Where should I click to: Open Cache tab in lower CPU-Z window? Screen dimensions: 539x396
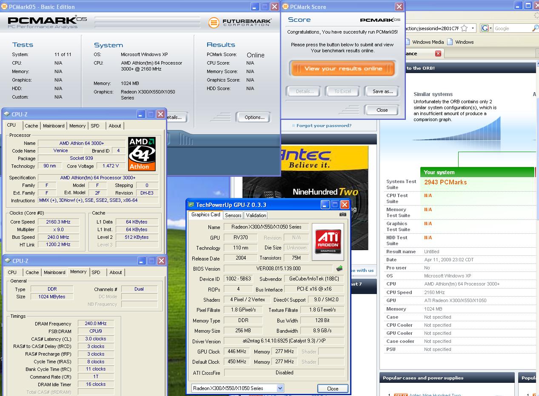pyautogui.click(x=32, y=272)
